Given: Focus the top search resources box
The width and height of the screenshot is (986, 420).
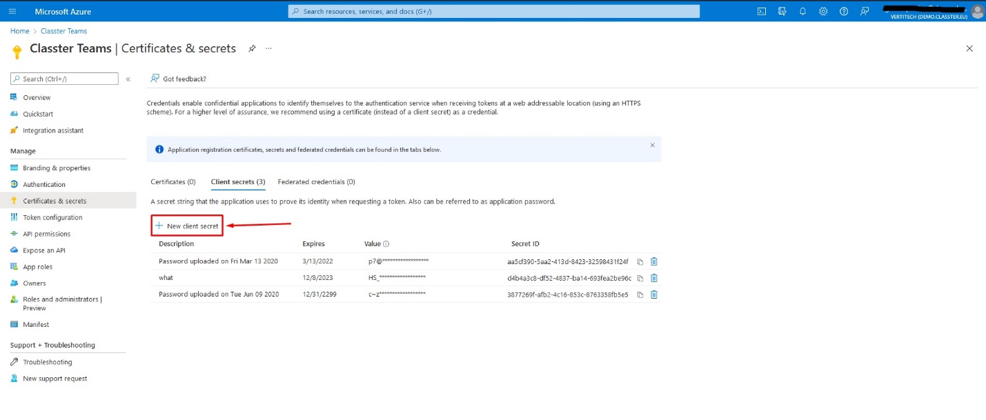Looking at the screenshot, I should (493, 11).
